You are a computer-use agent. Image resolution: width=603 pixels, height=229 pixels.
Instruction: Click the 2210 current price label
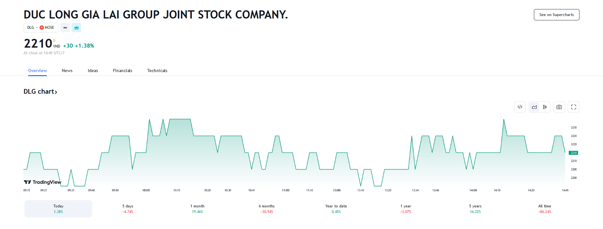(573, 153)
